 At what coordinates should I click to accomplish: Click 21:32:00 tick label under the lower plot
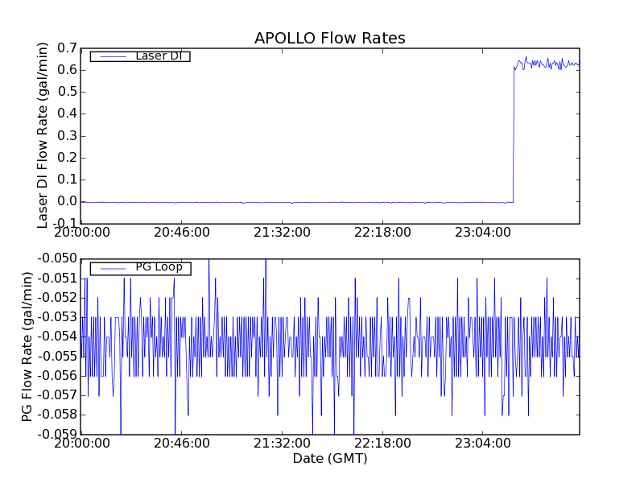pyautogui.click(x=281, y=444)
